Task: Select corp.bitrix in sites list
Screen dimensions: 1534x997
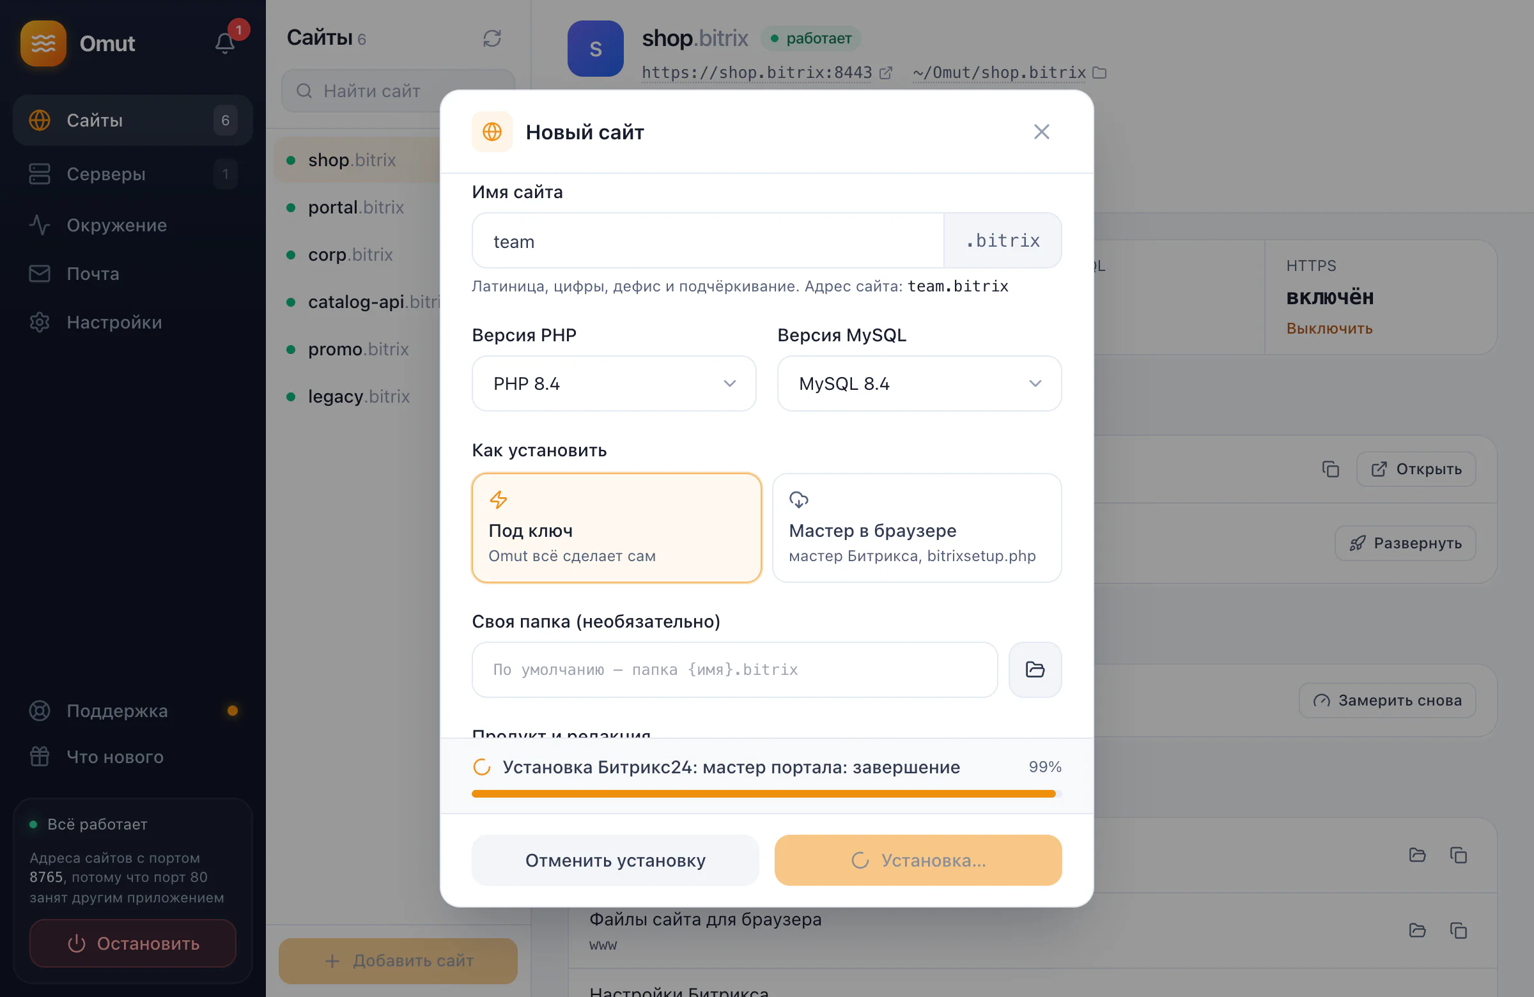Action: [x=357, y=254]
